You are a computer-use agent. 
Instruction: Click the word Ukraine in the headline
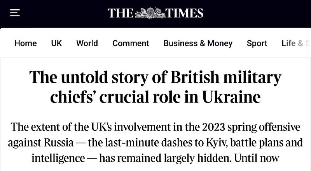[231, 97]
